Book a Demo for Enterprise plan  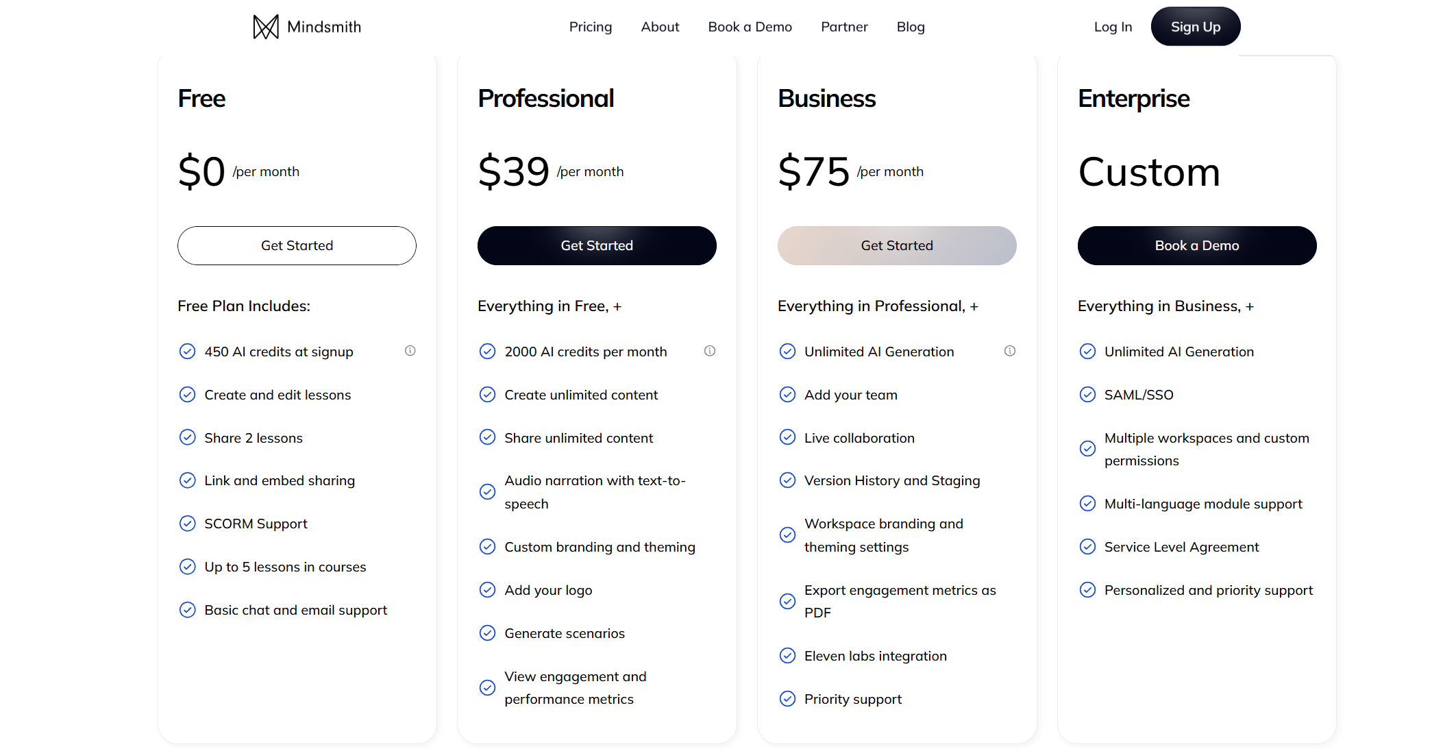click(x=1197, y=245)
